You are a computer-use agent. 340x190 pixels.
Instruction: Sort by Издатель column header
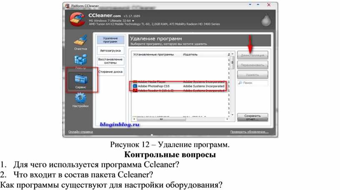(x=190, y=55)
